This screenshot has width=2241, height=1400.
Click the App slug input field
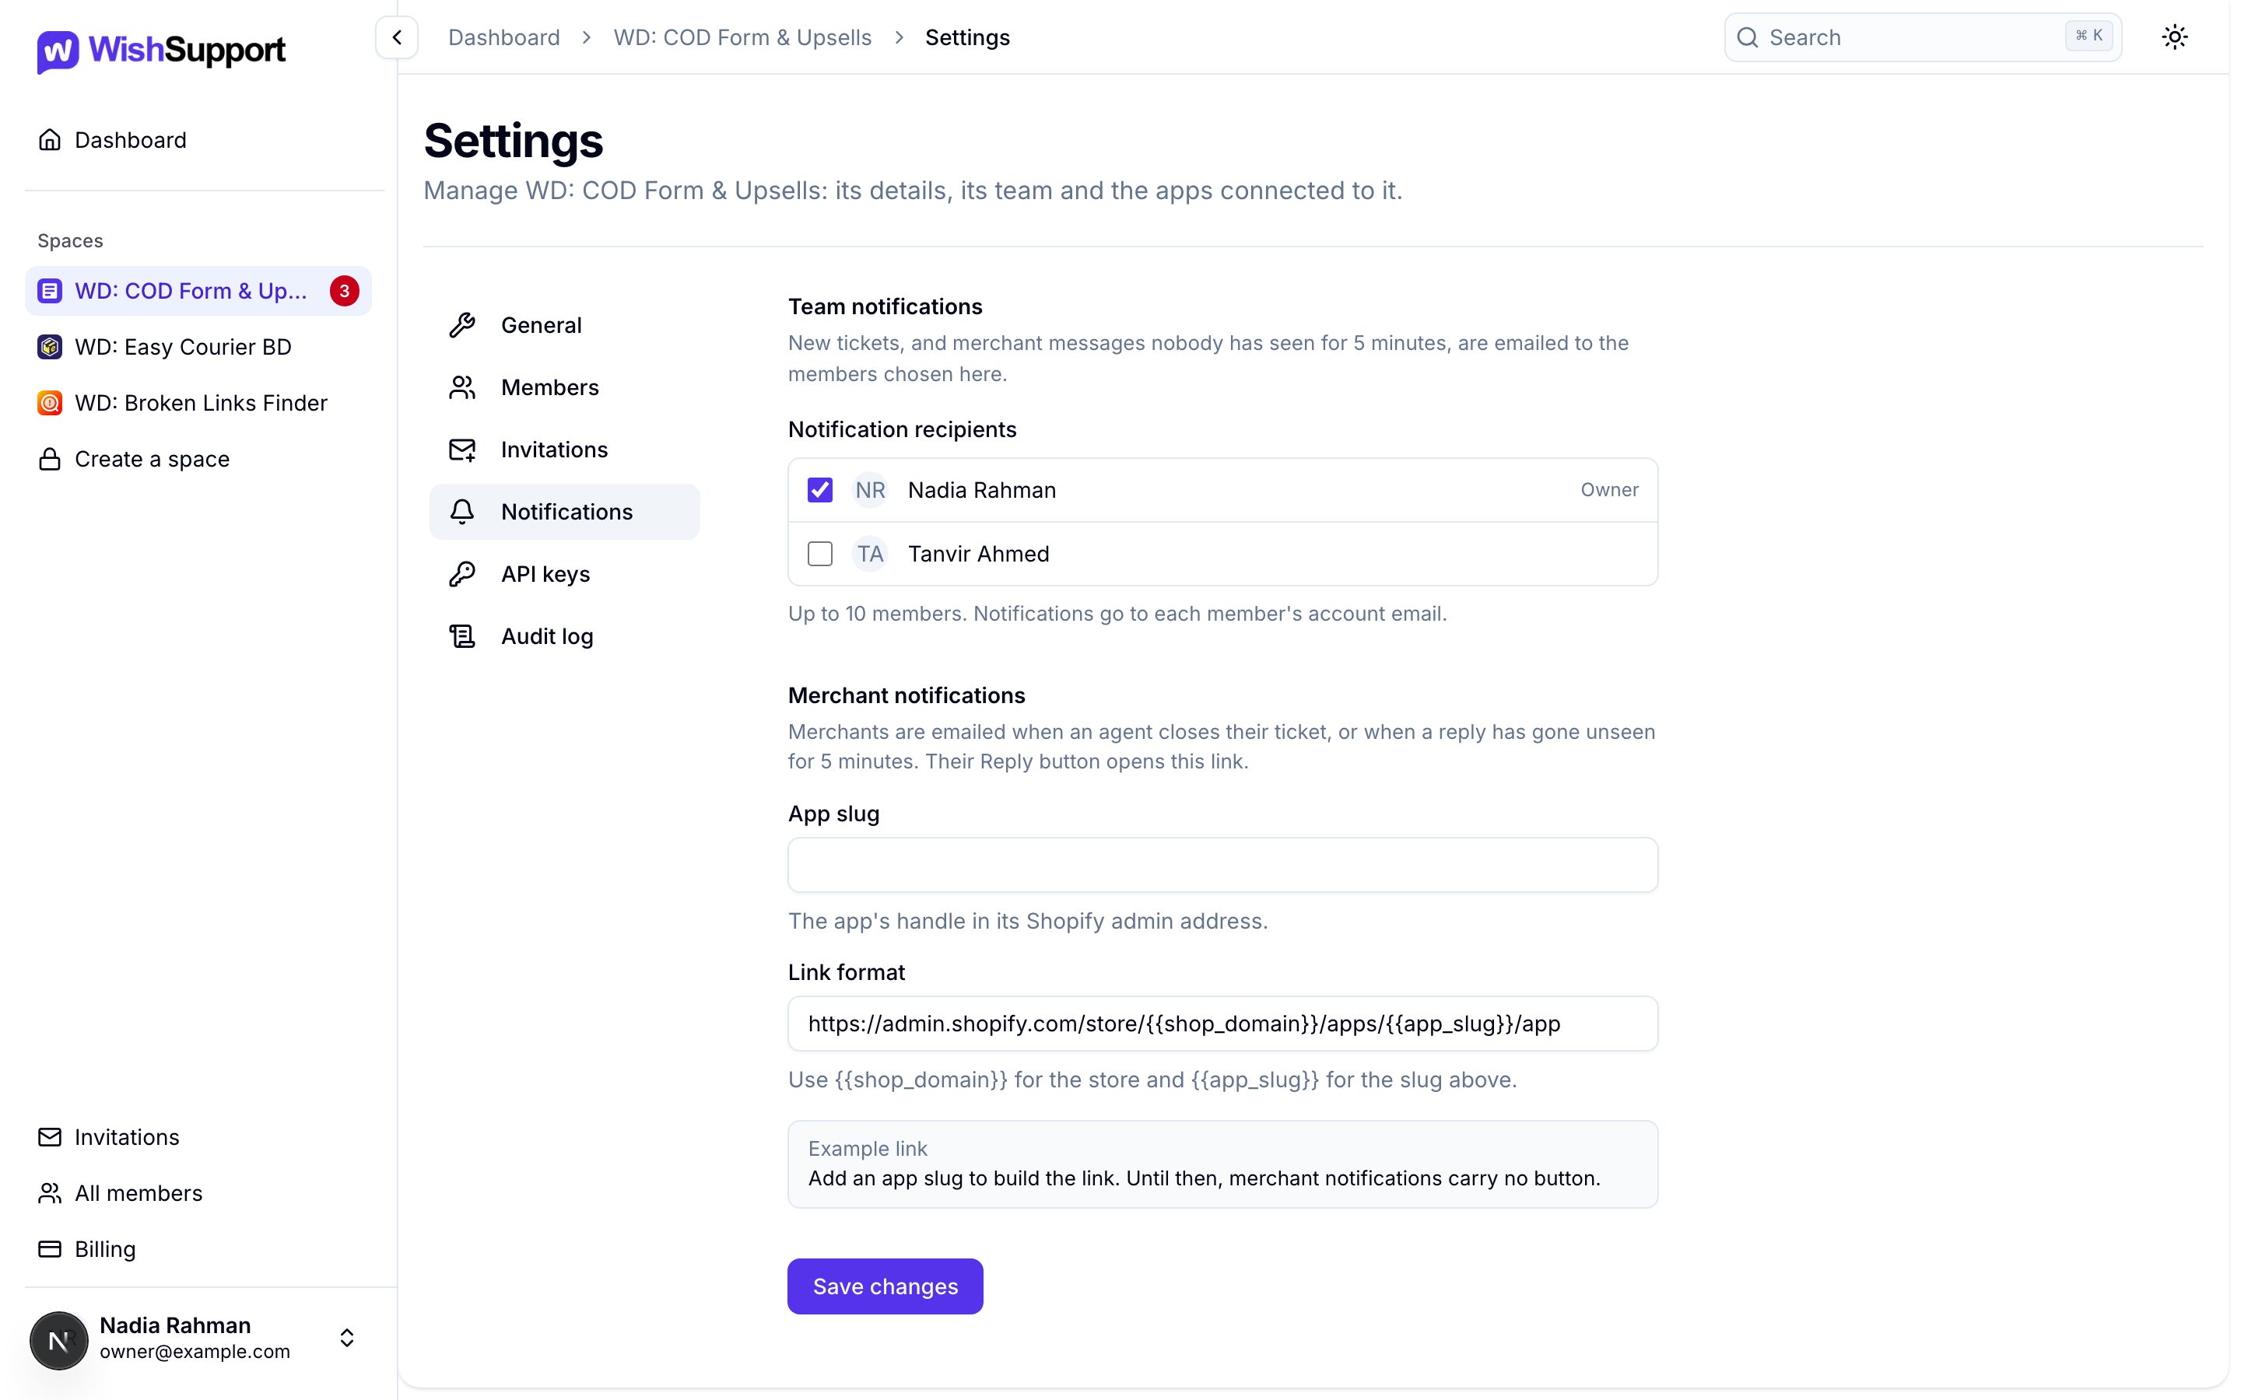click(1222, 865)
